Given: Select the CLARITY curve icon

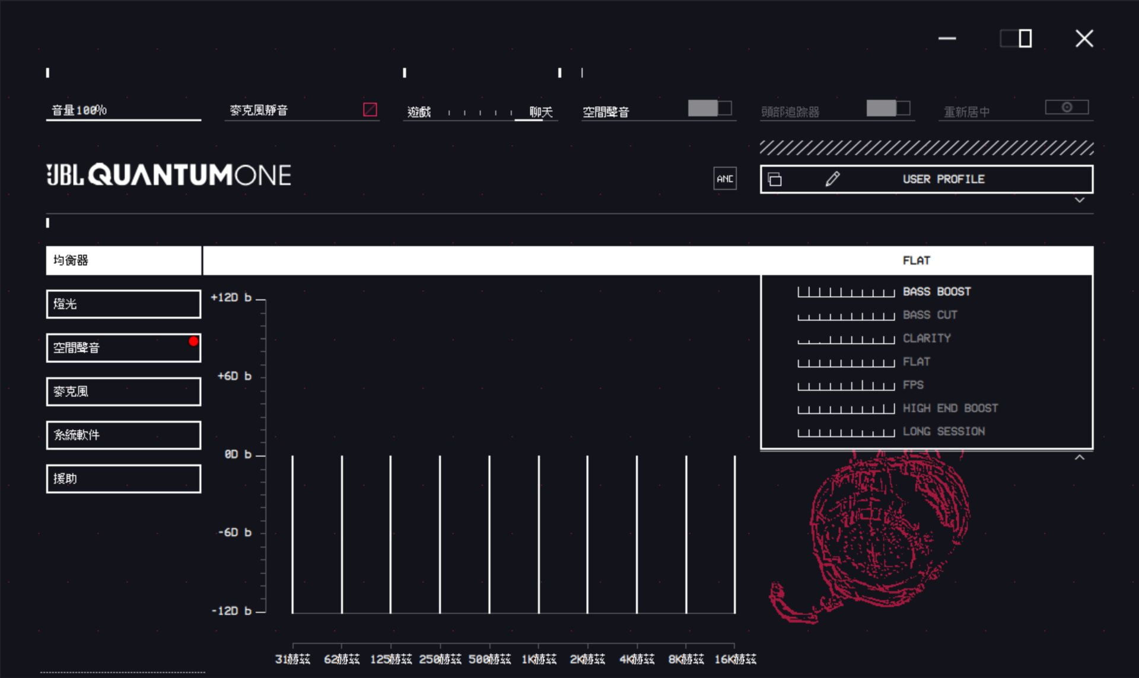Looking at the screenshot, I should [846, 339].
